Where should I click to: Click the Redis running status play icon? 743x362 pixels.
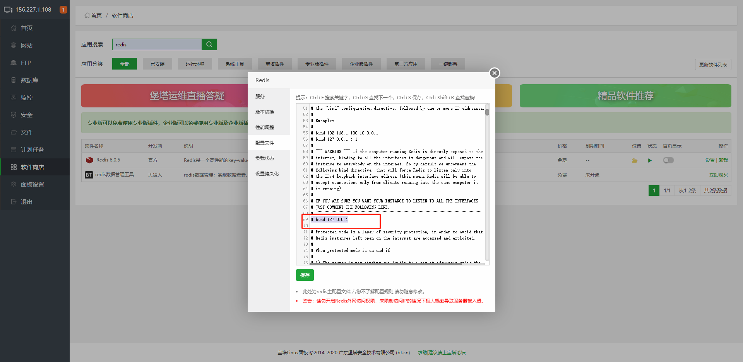click(650, 160)
